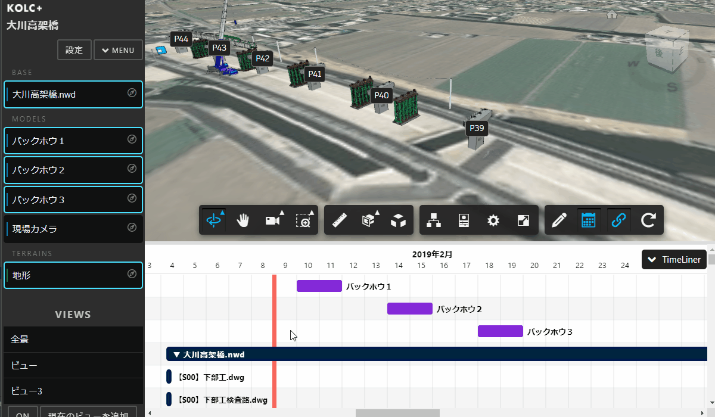This screenshot has height=417, width=715.
Task: Select the 全景 saved view
Action: pos(73,339)
